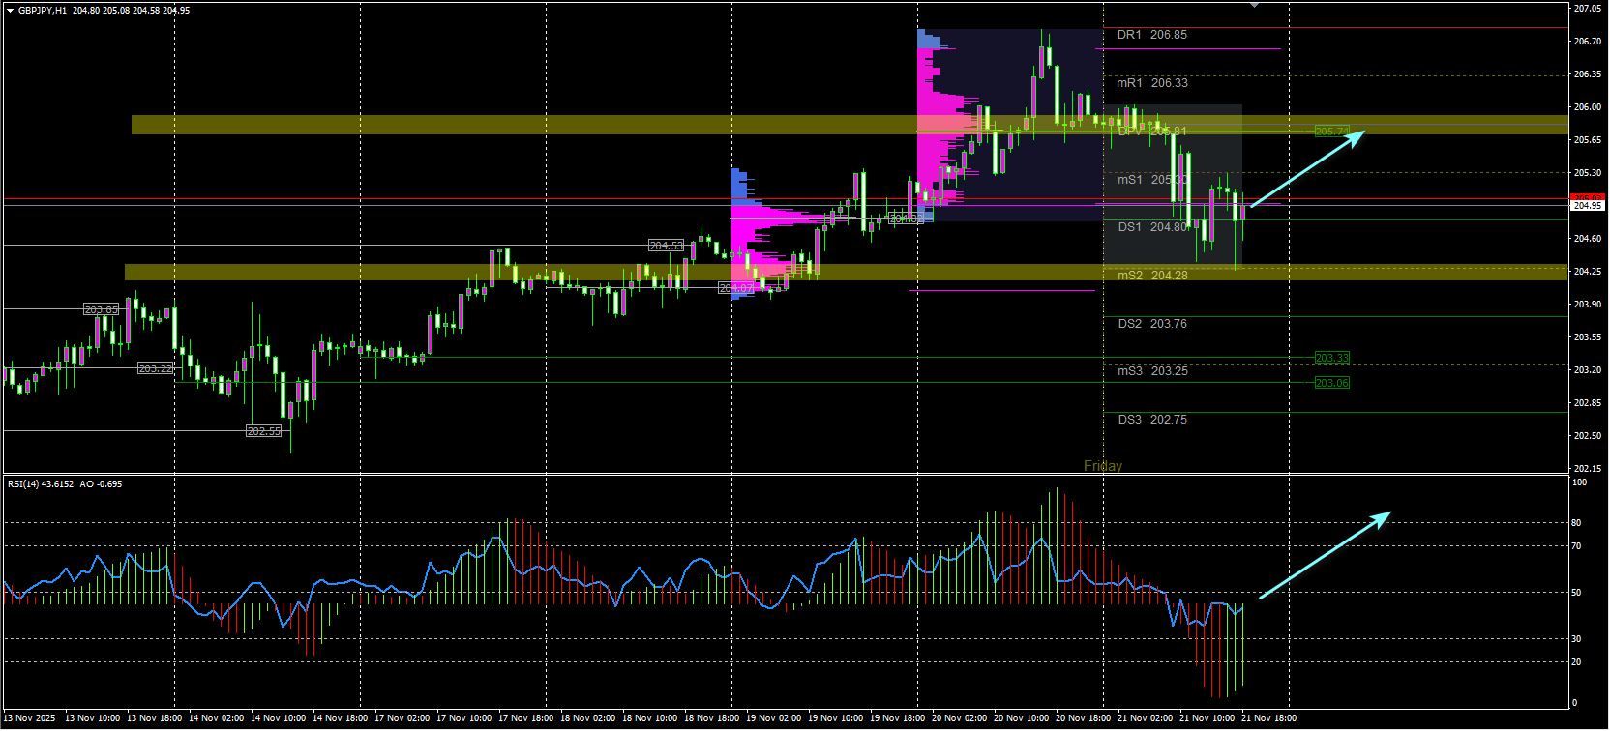Screen dimensions: 1610x731
Task: Click the grey chart shift triangle marker
Action: (x=1255, y=5)
